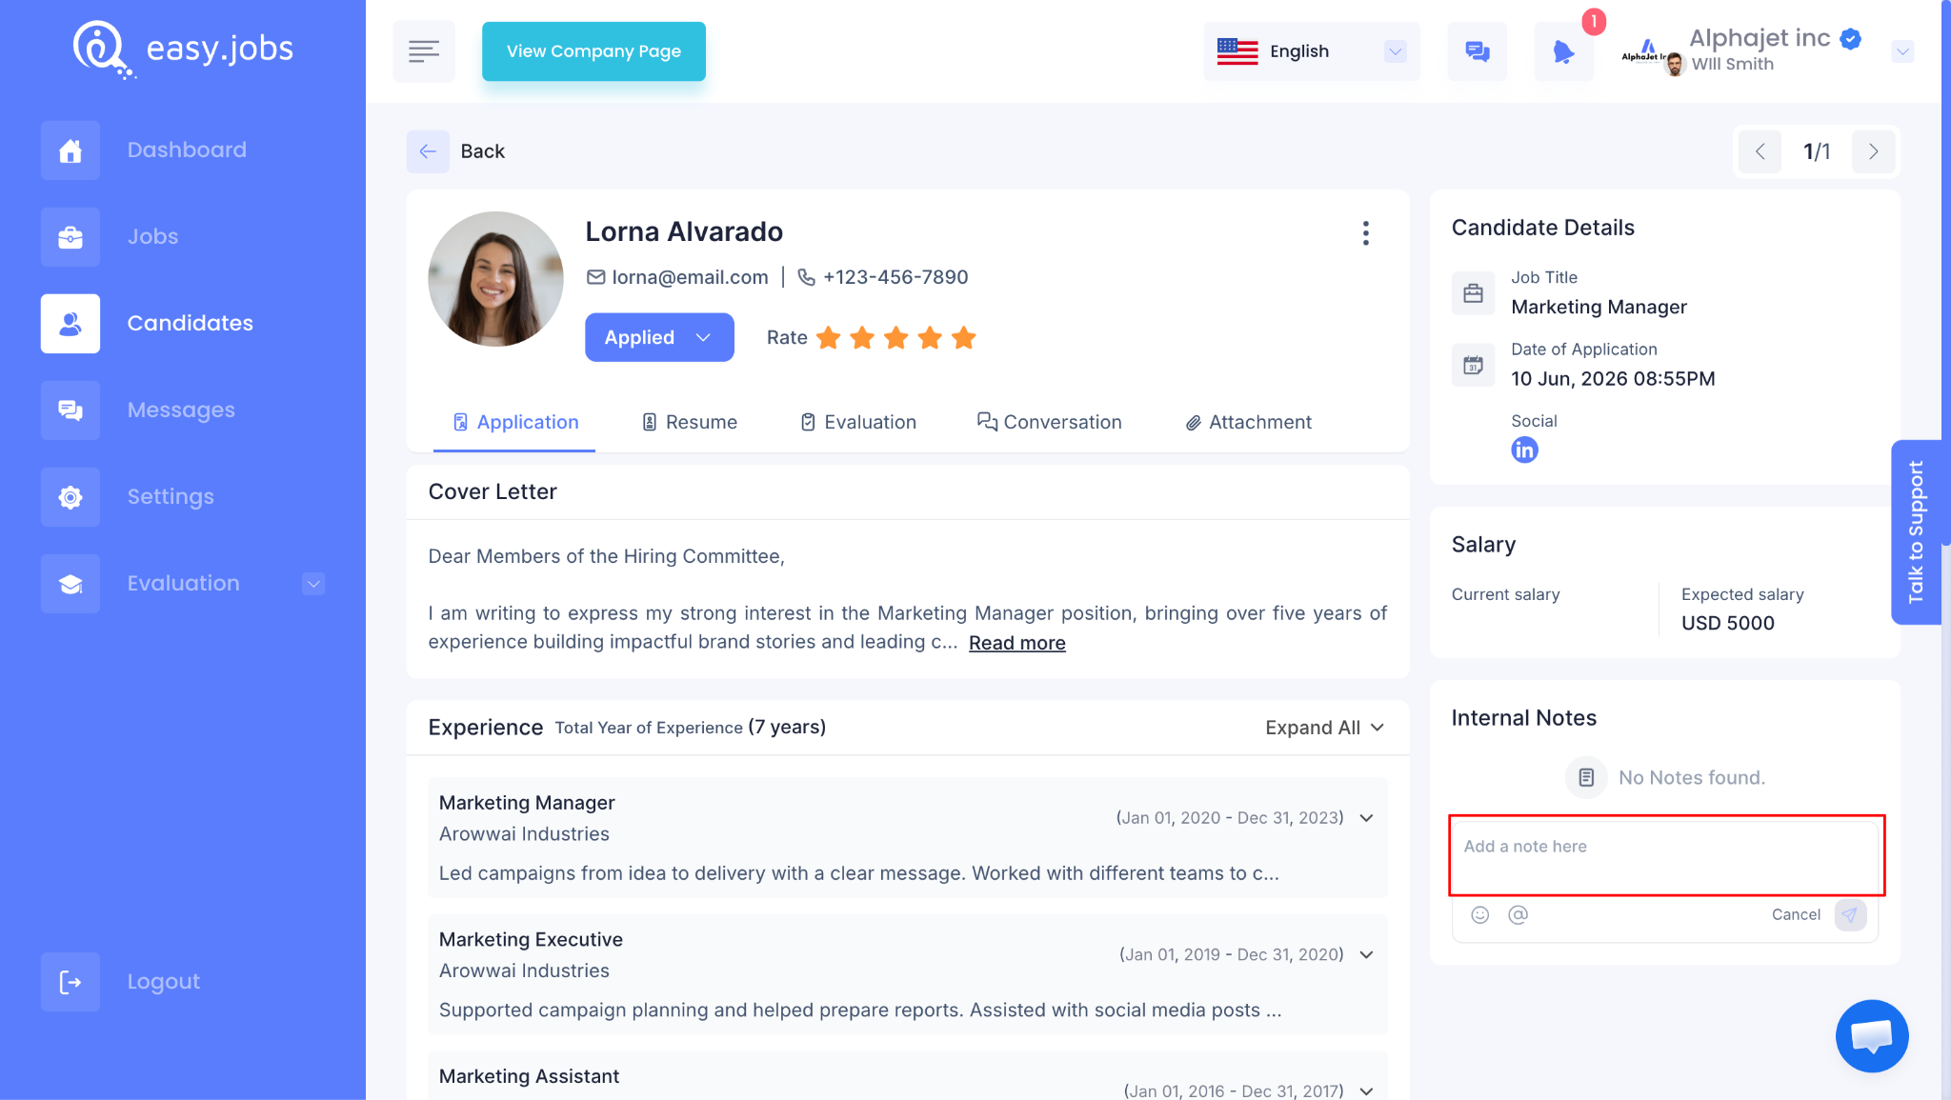Viewport: 1951px width, 1100px height.
Task: Insert emoji into internal note
Action: pyautogui.click(x=1479, y=914)
